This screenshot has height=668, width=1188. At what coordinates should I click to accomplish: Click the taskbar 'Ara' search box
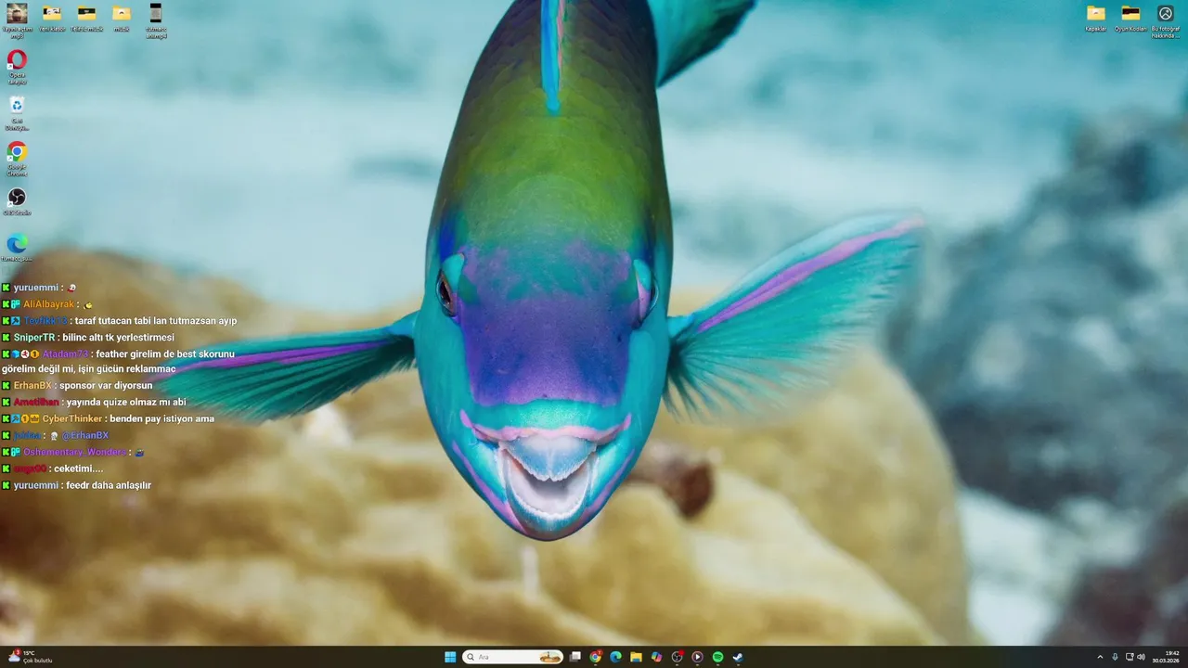click(513, 657)
